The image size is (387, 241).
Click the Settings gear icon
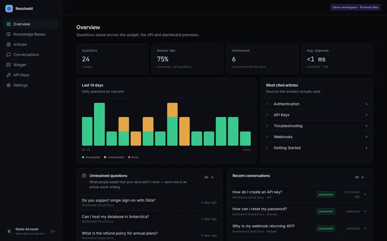9,85
